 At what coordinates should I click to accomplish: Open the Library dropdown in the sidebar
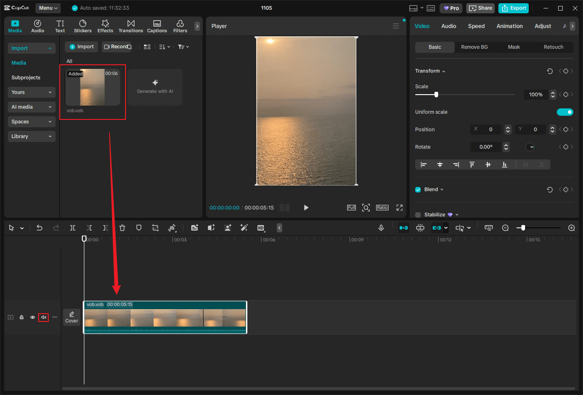(31, 136)
